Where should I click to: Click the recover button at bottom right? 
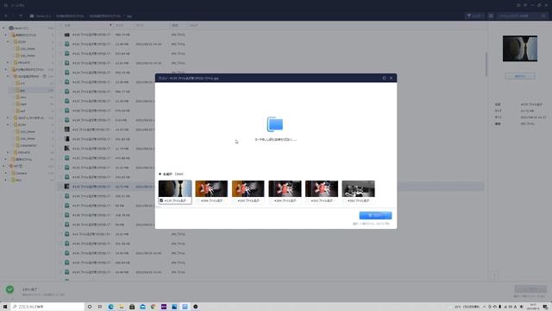pyautogui.click(x=530, y=289)
